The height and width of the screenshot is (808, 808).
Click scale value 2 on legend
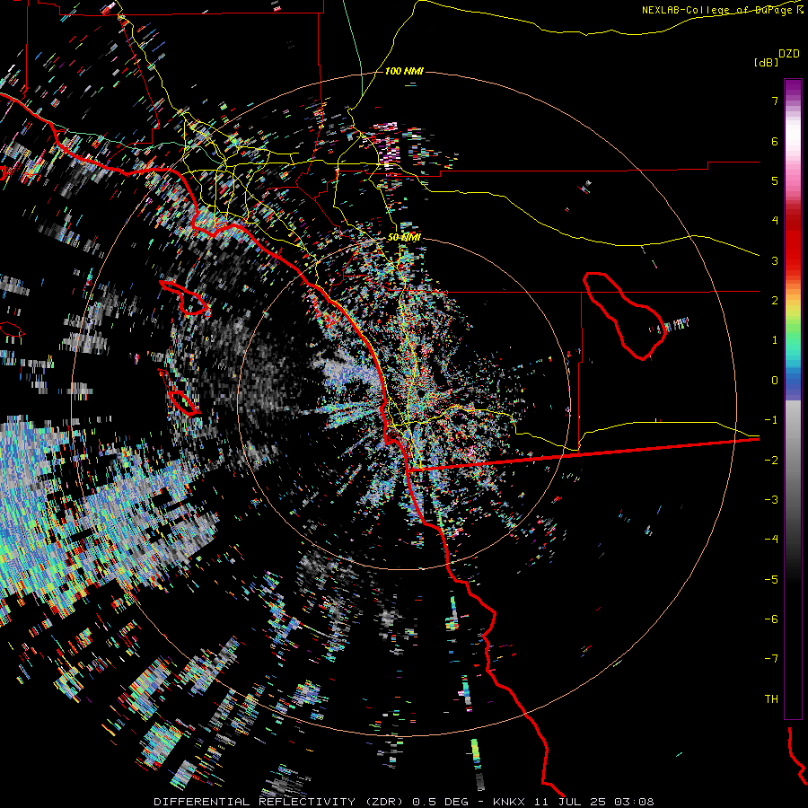775,301
